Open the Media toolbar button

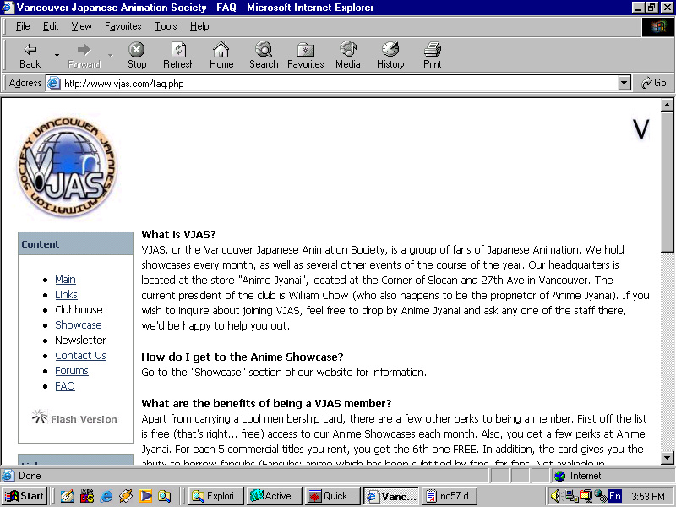348,56
